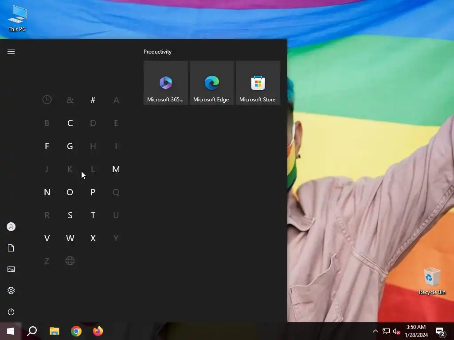Launch Microsoft Edge from the tile

coord(211,83)
